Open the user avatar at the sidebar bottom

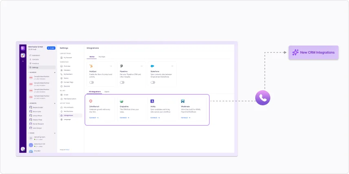point(23,149)
